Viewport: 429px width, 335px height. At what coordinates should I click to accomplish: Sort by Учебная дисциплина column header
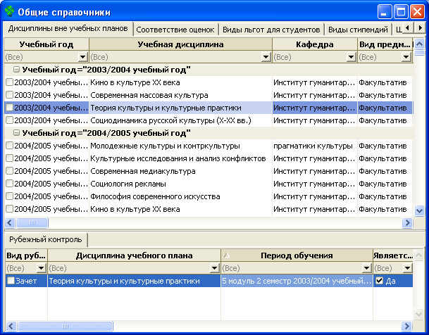click(x=180, y=44)
